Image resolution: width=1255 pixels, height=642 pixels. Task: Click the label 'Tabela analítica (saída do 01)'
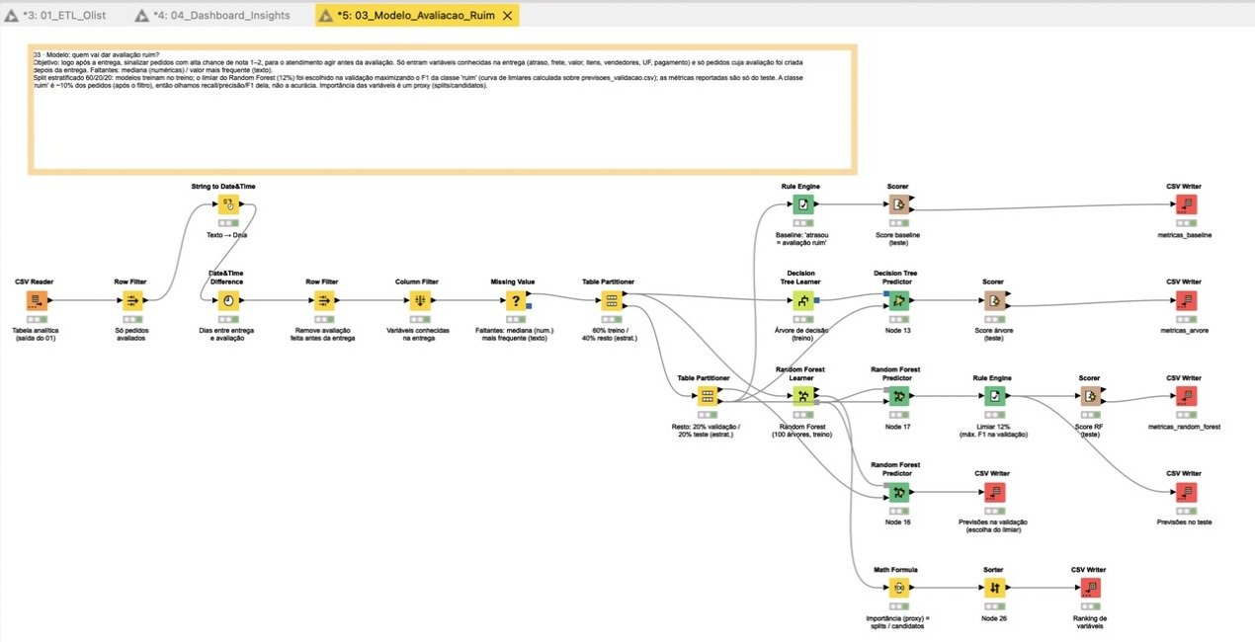coord(36,334)
